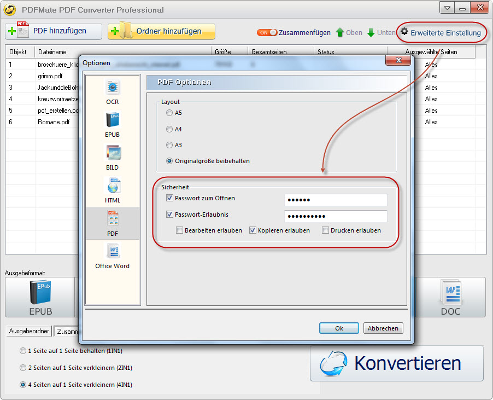Enable Bearbeiten erlauben checkbox

(x=180, y=230)
